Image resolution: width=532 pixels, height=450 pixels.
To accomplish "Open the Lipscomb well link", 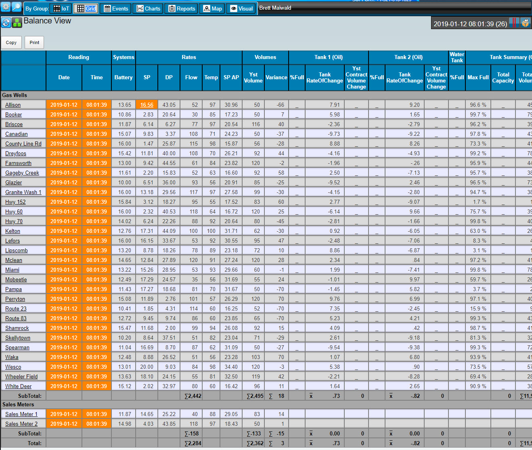I will pos(17,250).
